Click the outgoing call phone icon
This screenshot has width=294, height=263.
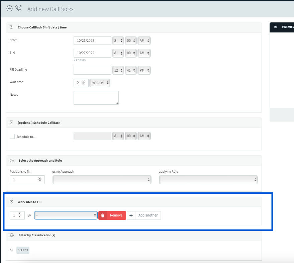click(x=18, y=8)
